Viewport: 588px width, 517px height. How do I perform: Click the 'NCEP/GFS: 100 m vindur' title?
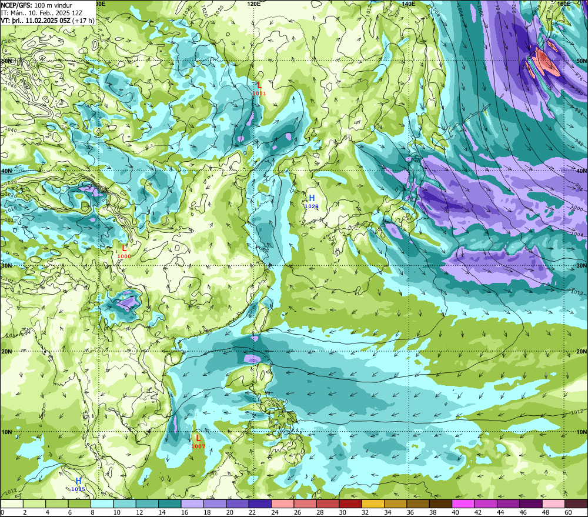click(36, 5)
